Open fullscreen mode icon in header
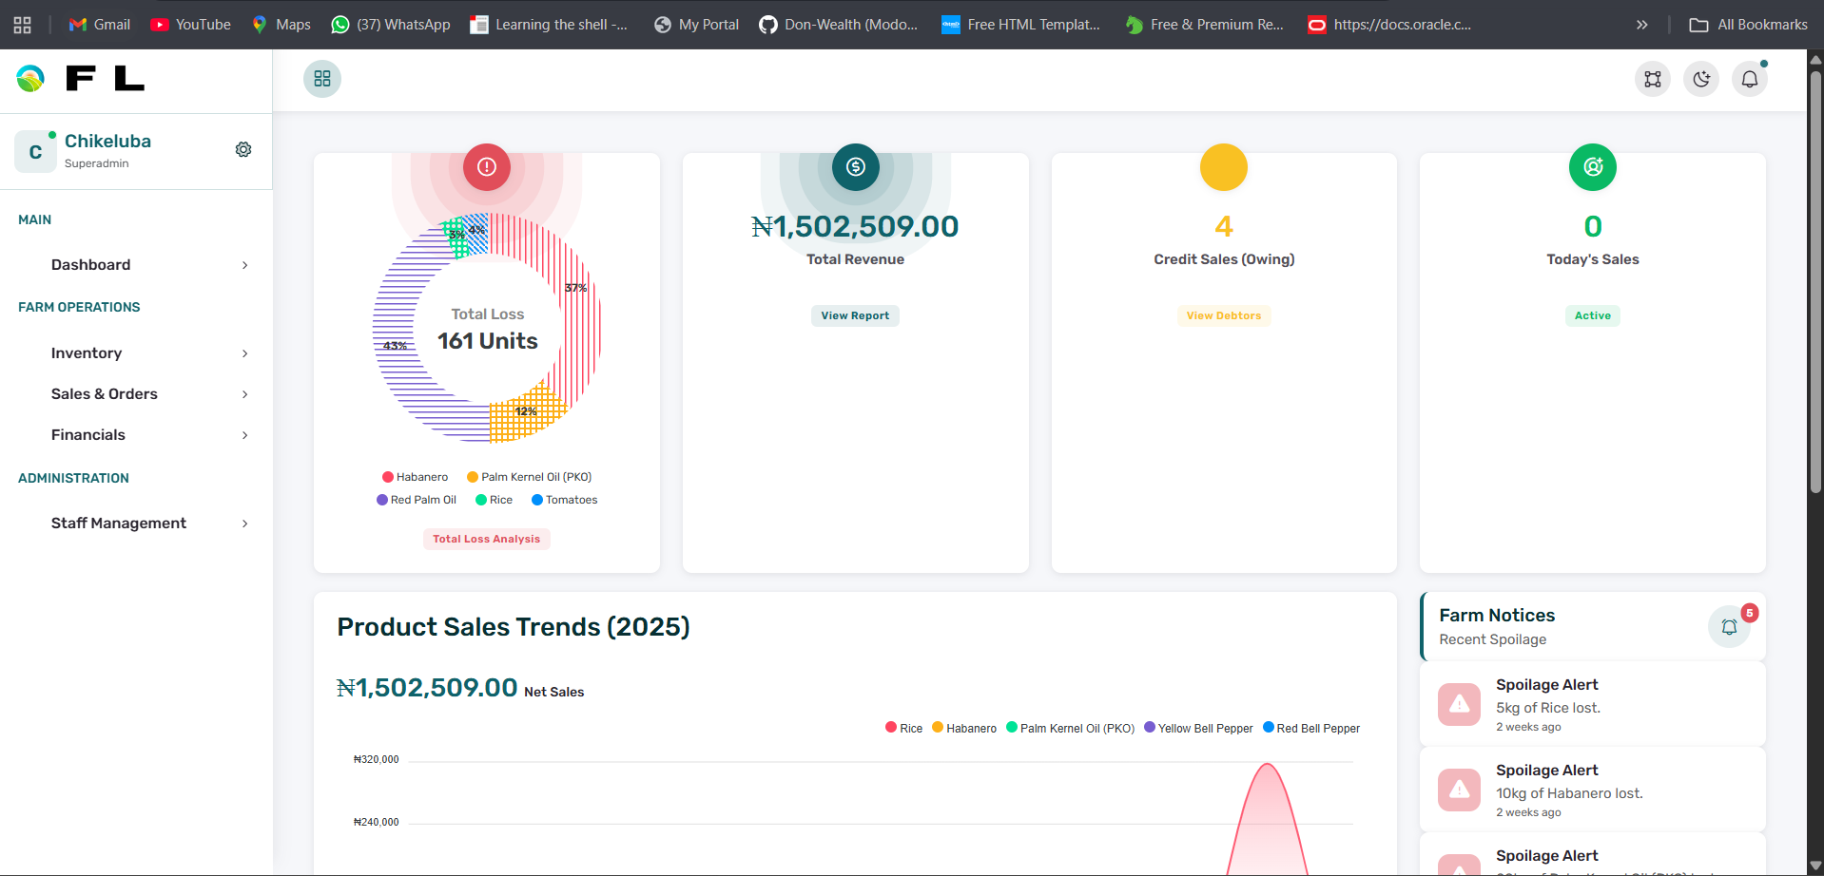Viewport: 1824px width, 876px height. pyautogui.click(x=1653, y=79)
